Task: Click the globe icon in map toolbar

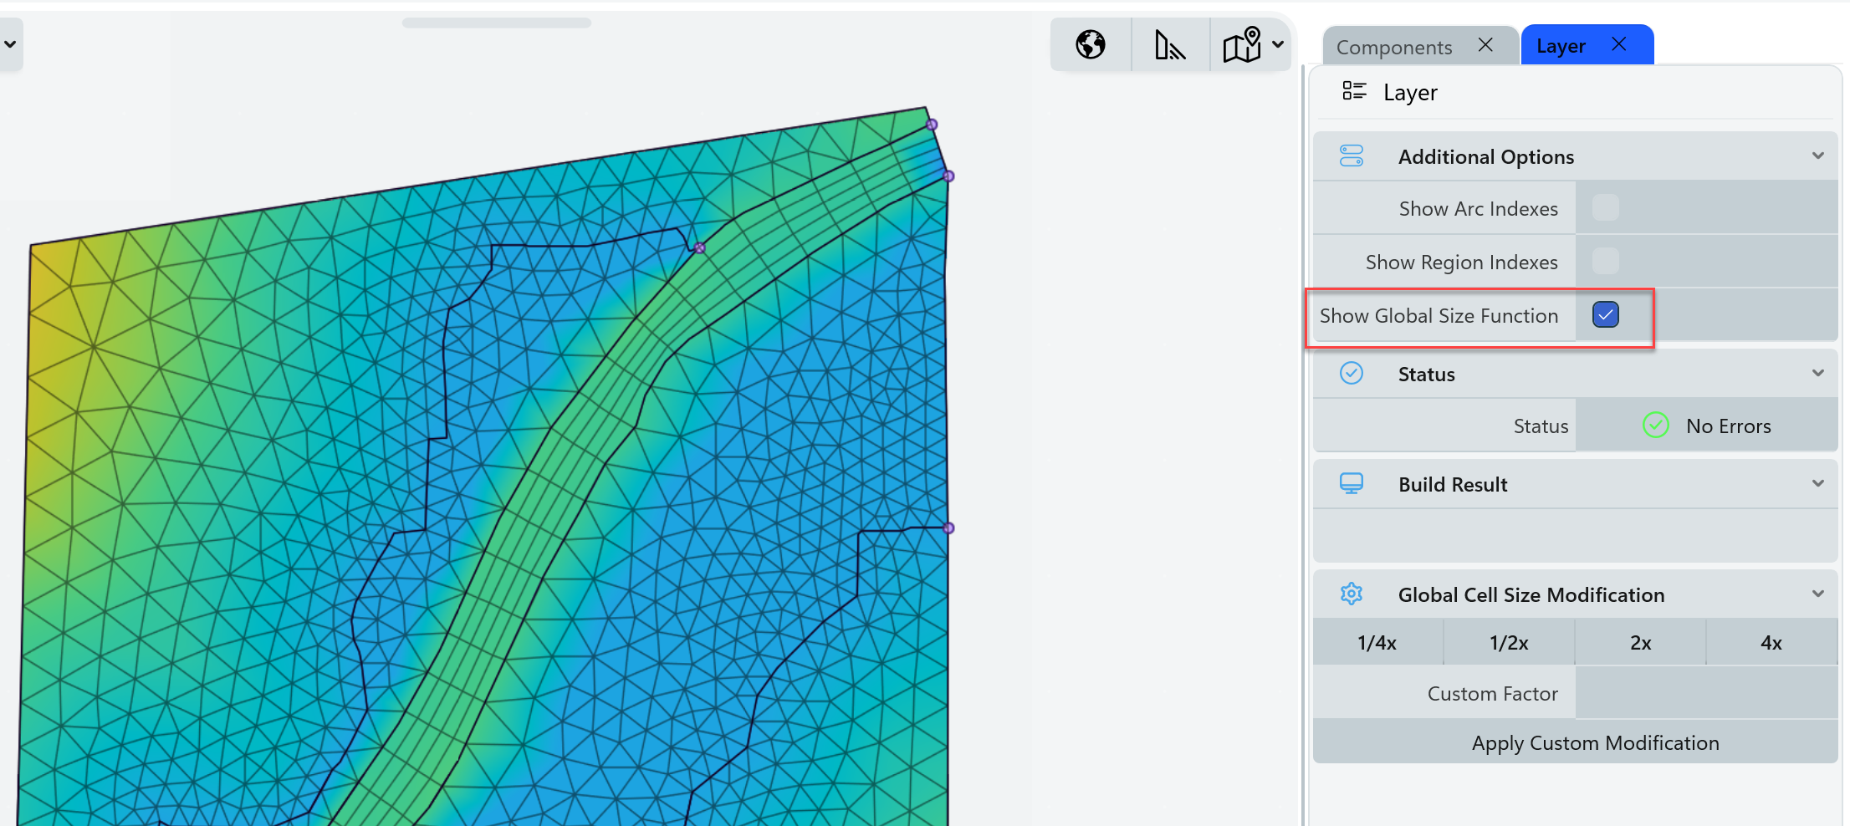Action: coord(1090,44)
